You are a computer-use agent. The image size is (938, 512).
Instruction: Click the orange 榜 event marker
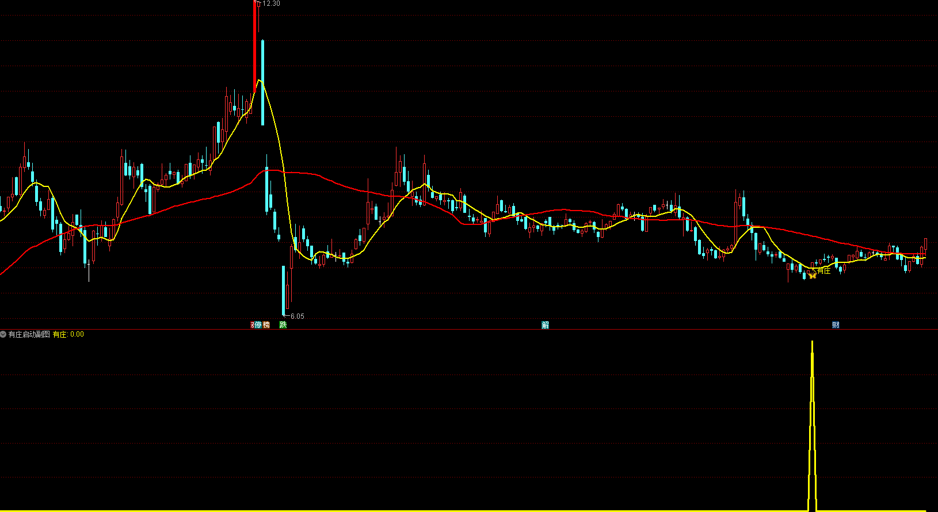point(266,325)
